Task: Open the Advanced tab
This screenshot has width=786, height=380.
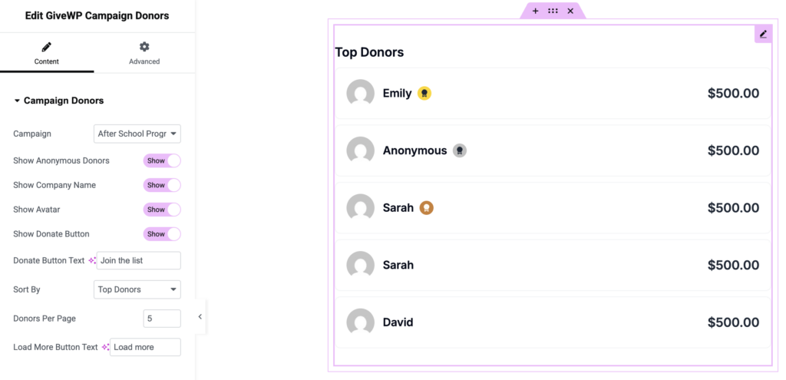Action: click(144, 54)
